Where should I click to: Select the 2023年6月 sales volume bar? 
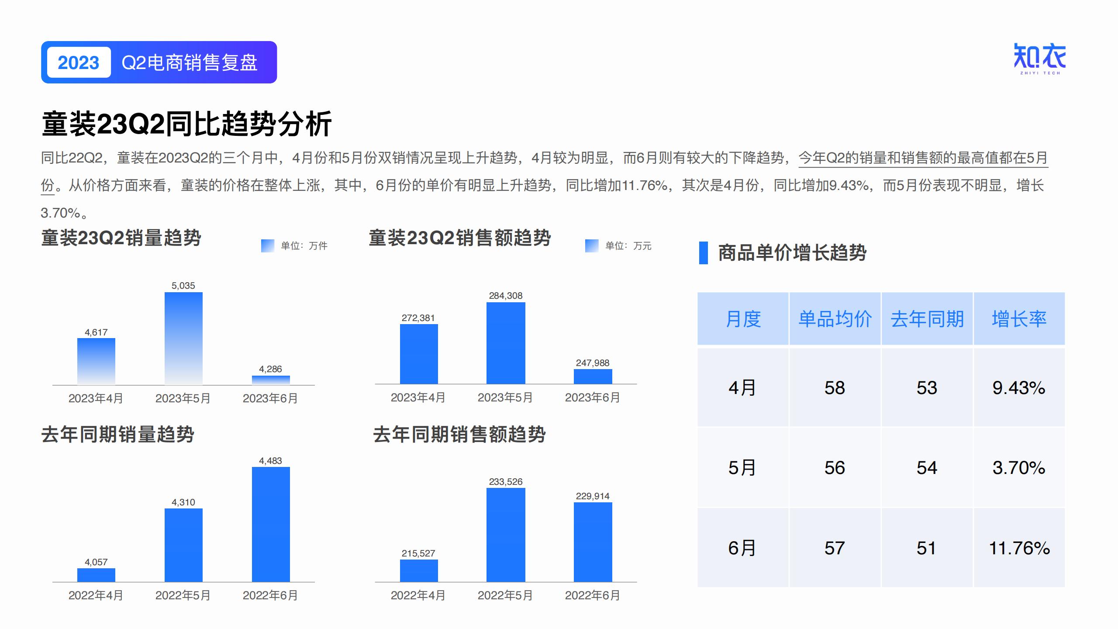tap(271, 380)
